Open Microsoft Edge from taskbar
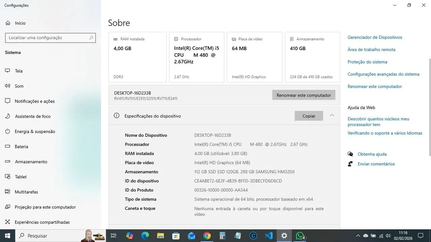 coord(145,236)
